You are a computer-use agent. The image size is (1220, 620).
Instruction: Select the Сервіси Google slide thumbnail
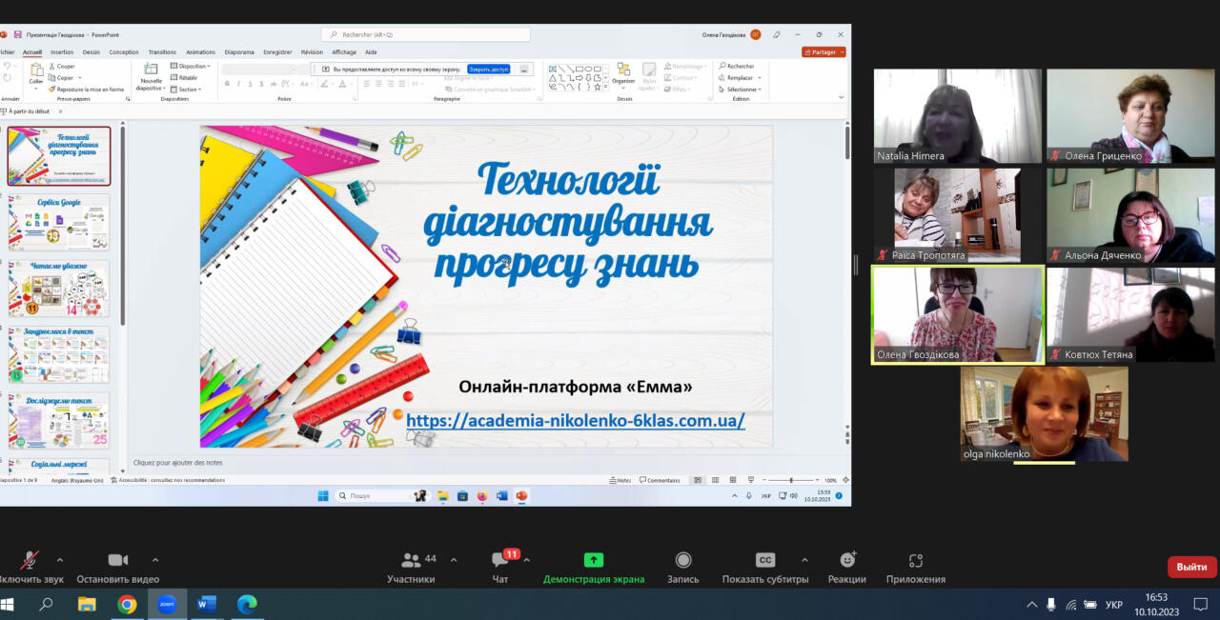59,222
